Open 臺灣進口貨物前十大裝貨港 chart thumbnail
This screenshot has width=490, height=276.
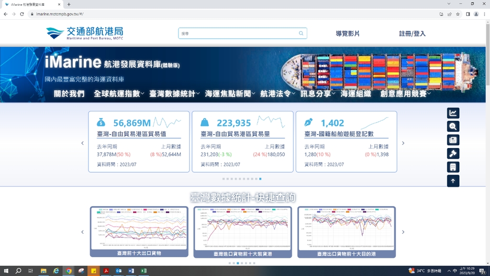coord(243,232)
